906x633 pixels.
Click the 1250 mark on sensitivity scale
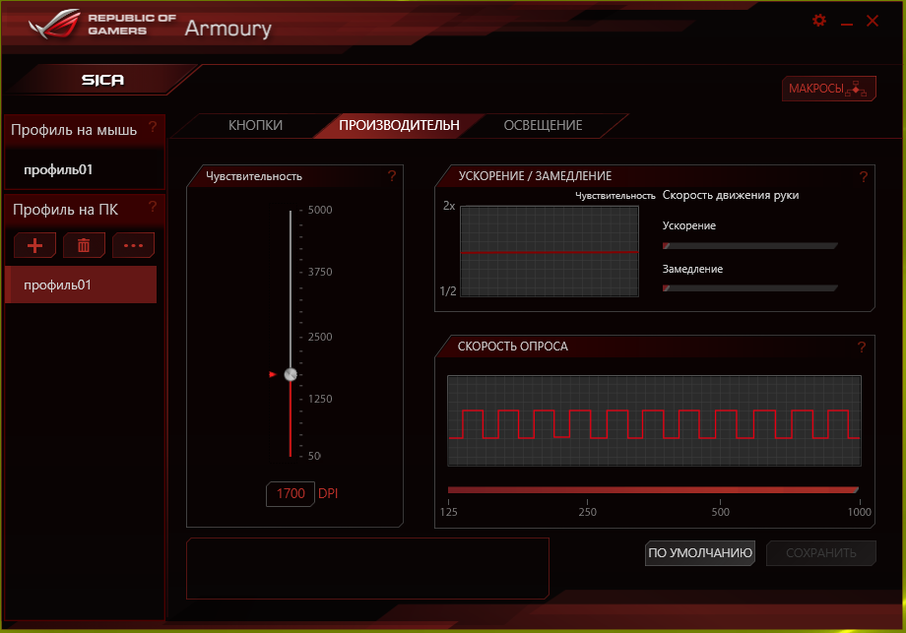(x=319, y=399)
